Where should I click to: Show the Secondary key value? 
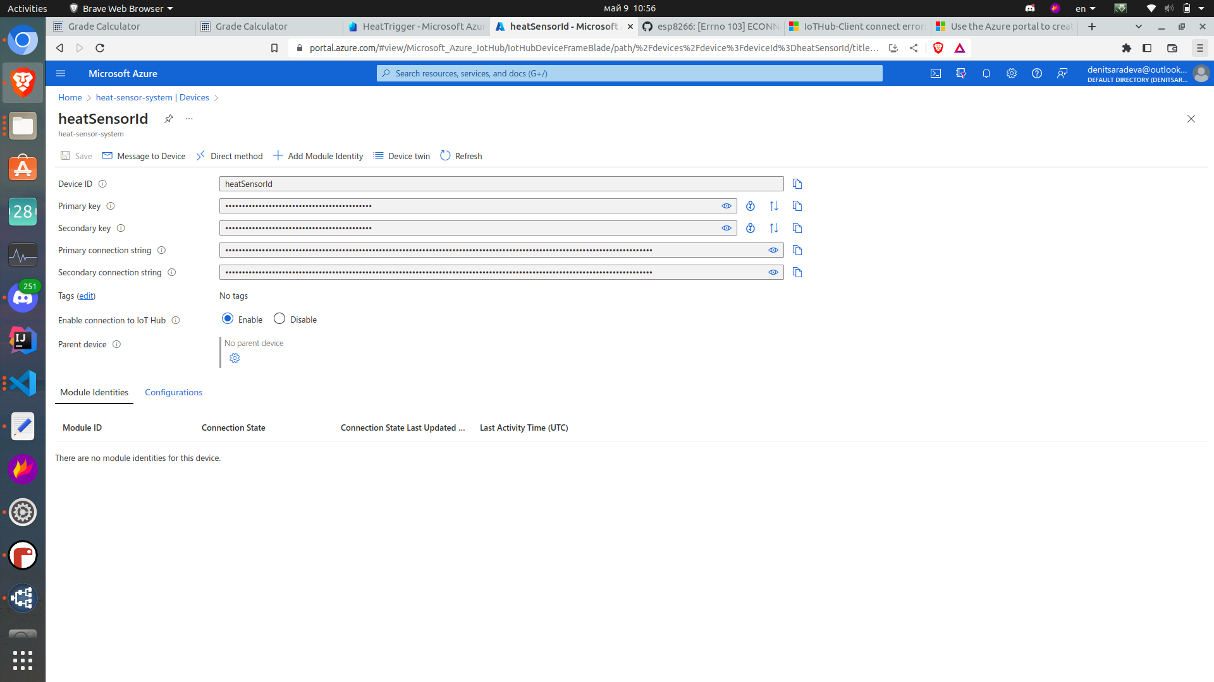727,228
